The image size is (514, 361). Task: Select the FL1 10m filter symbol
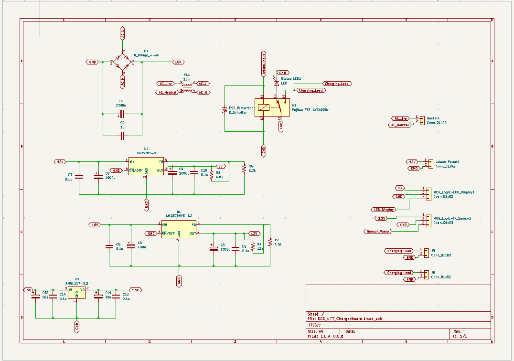[x=188, y=88]
